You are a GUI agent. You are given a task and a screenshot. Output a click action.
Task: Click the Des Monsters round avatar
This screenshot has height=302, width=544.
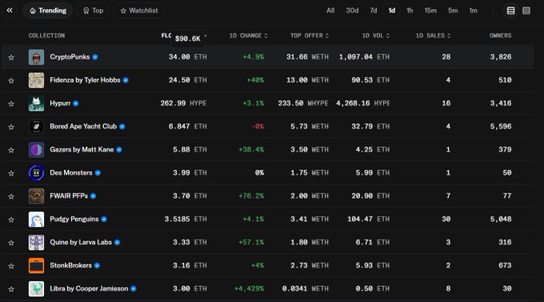[x=36, y=173]
